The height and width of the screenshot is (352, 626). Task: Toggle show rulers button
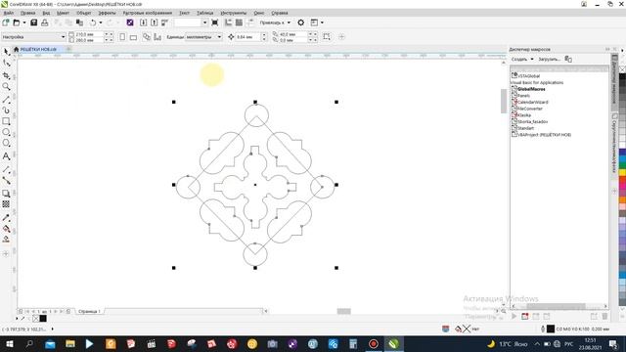[228, 22]
